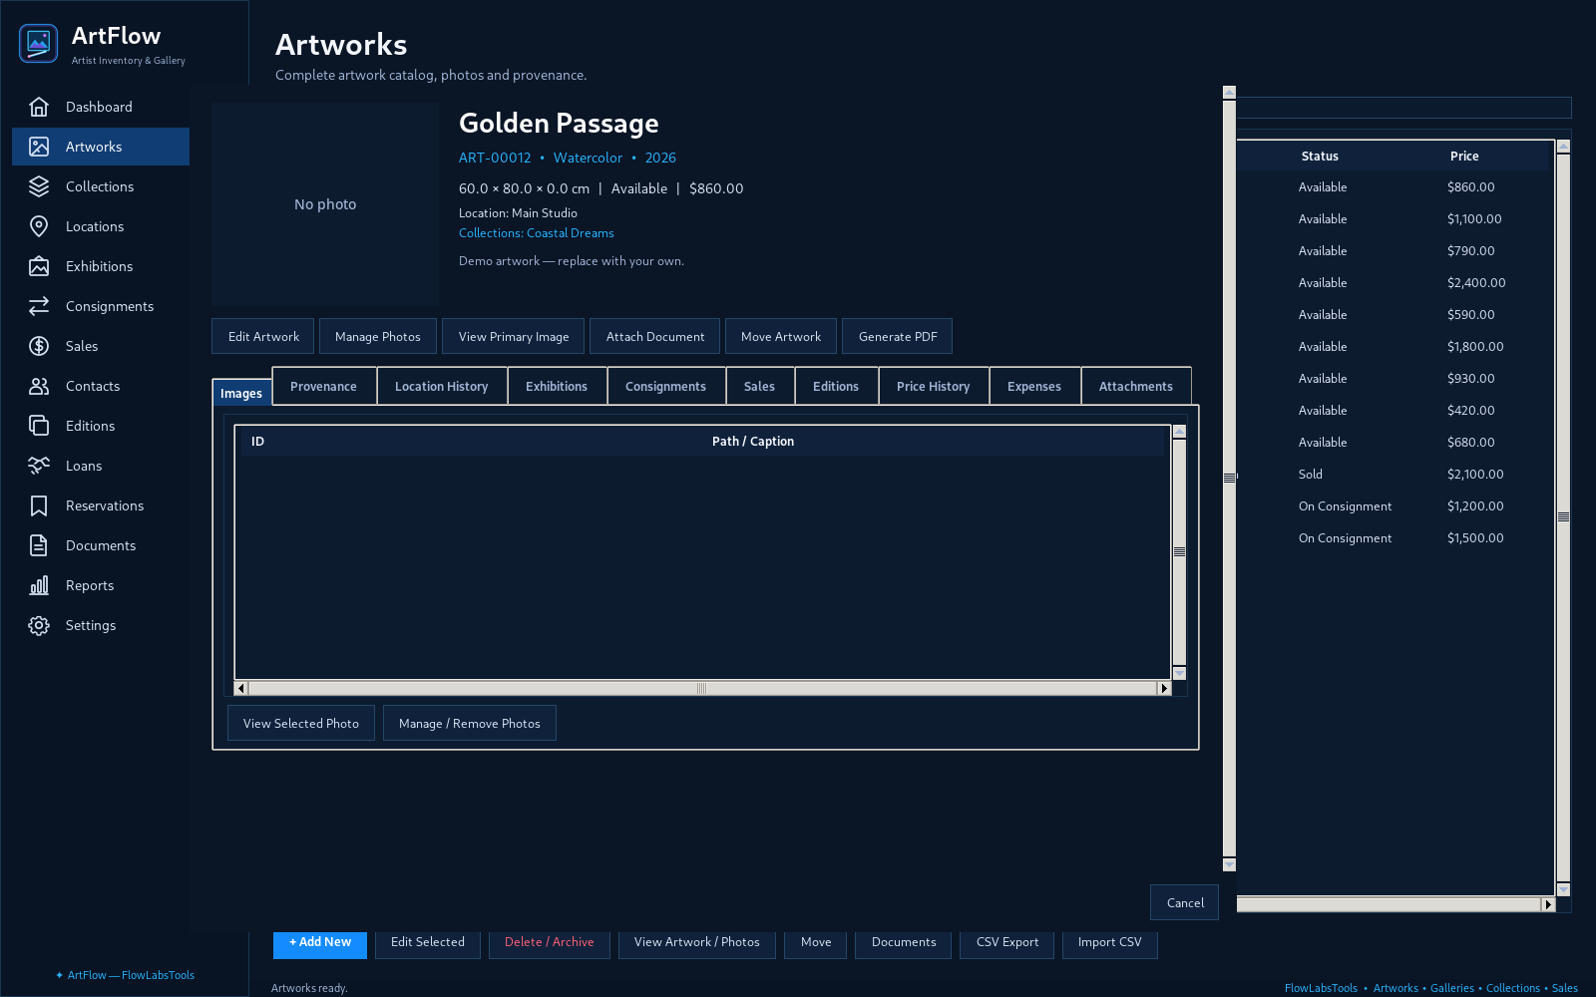
Task: Select the Artworks image icon in sidebar
Action: (39, 147)
